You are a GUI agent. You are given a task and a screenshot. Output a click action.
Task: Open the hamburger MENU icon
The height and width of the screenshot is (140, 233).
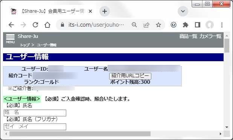[x=10, y=39]
